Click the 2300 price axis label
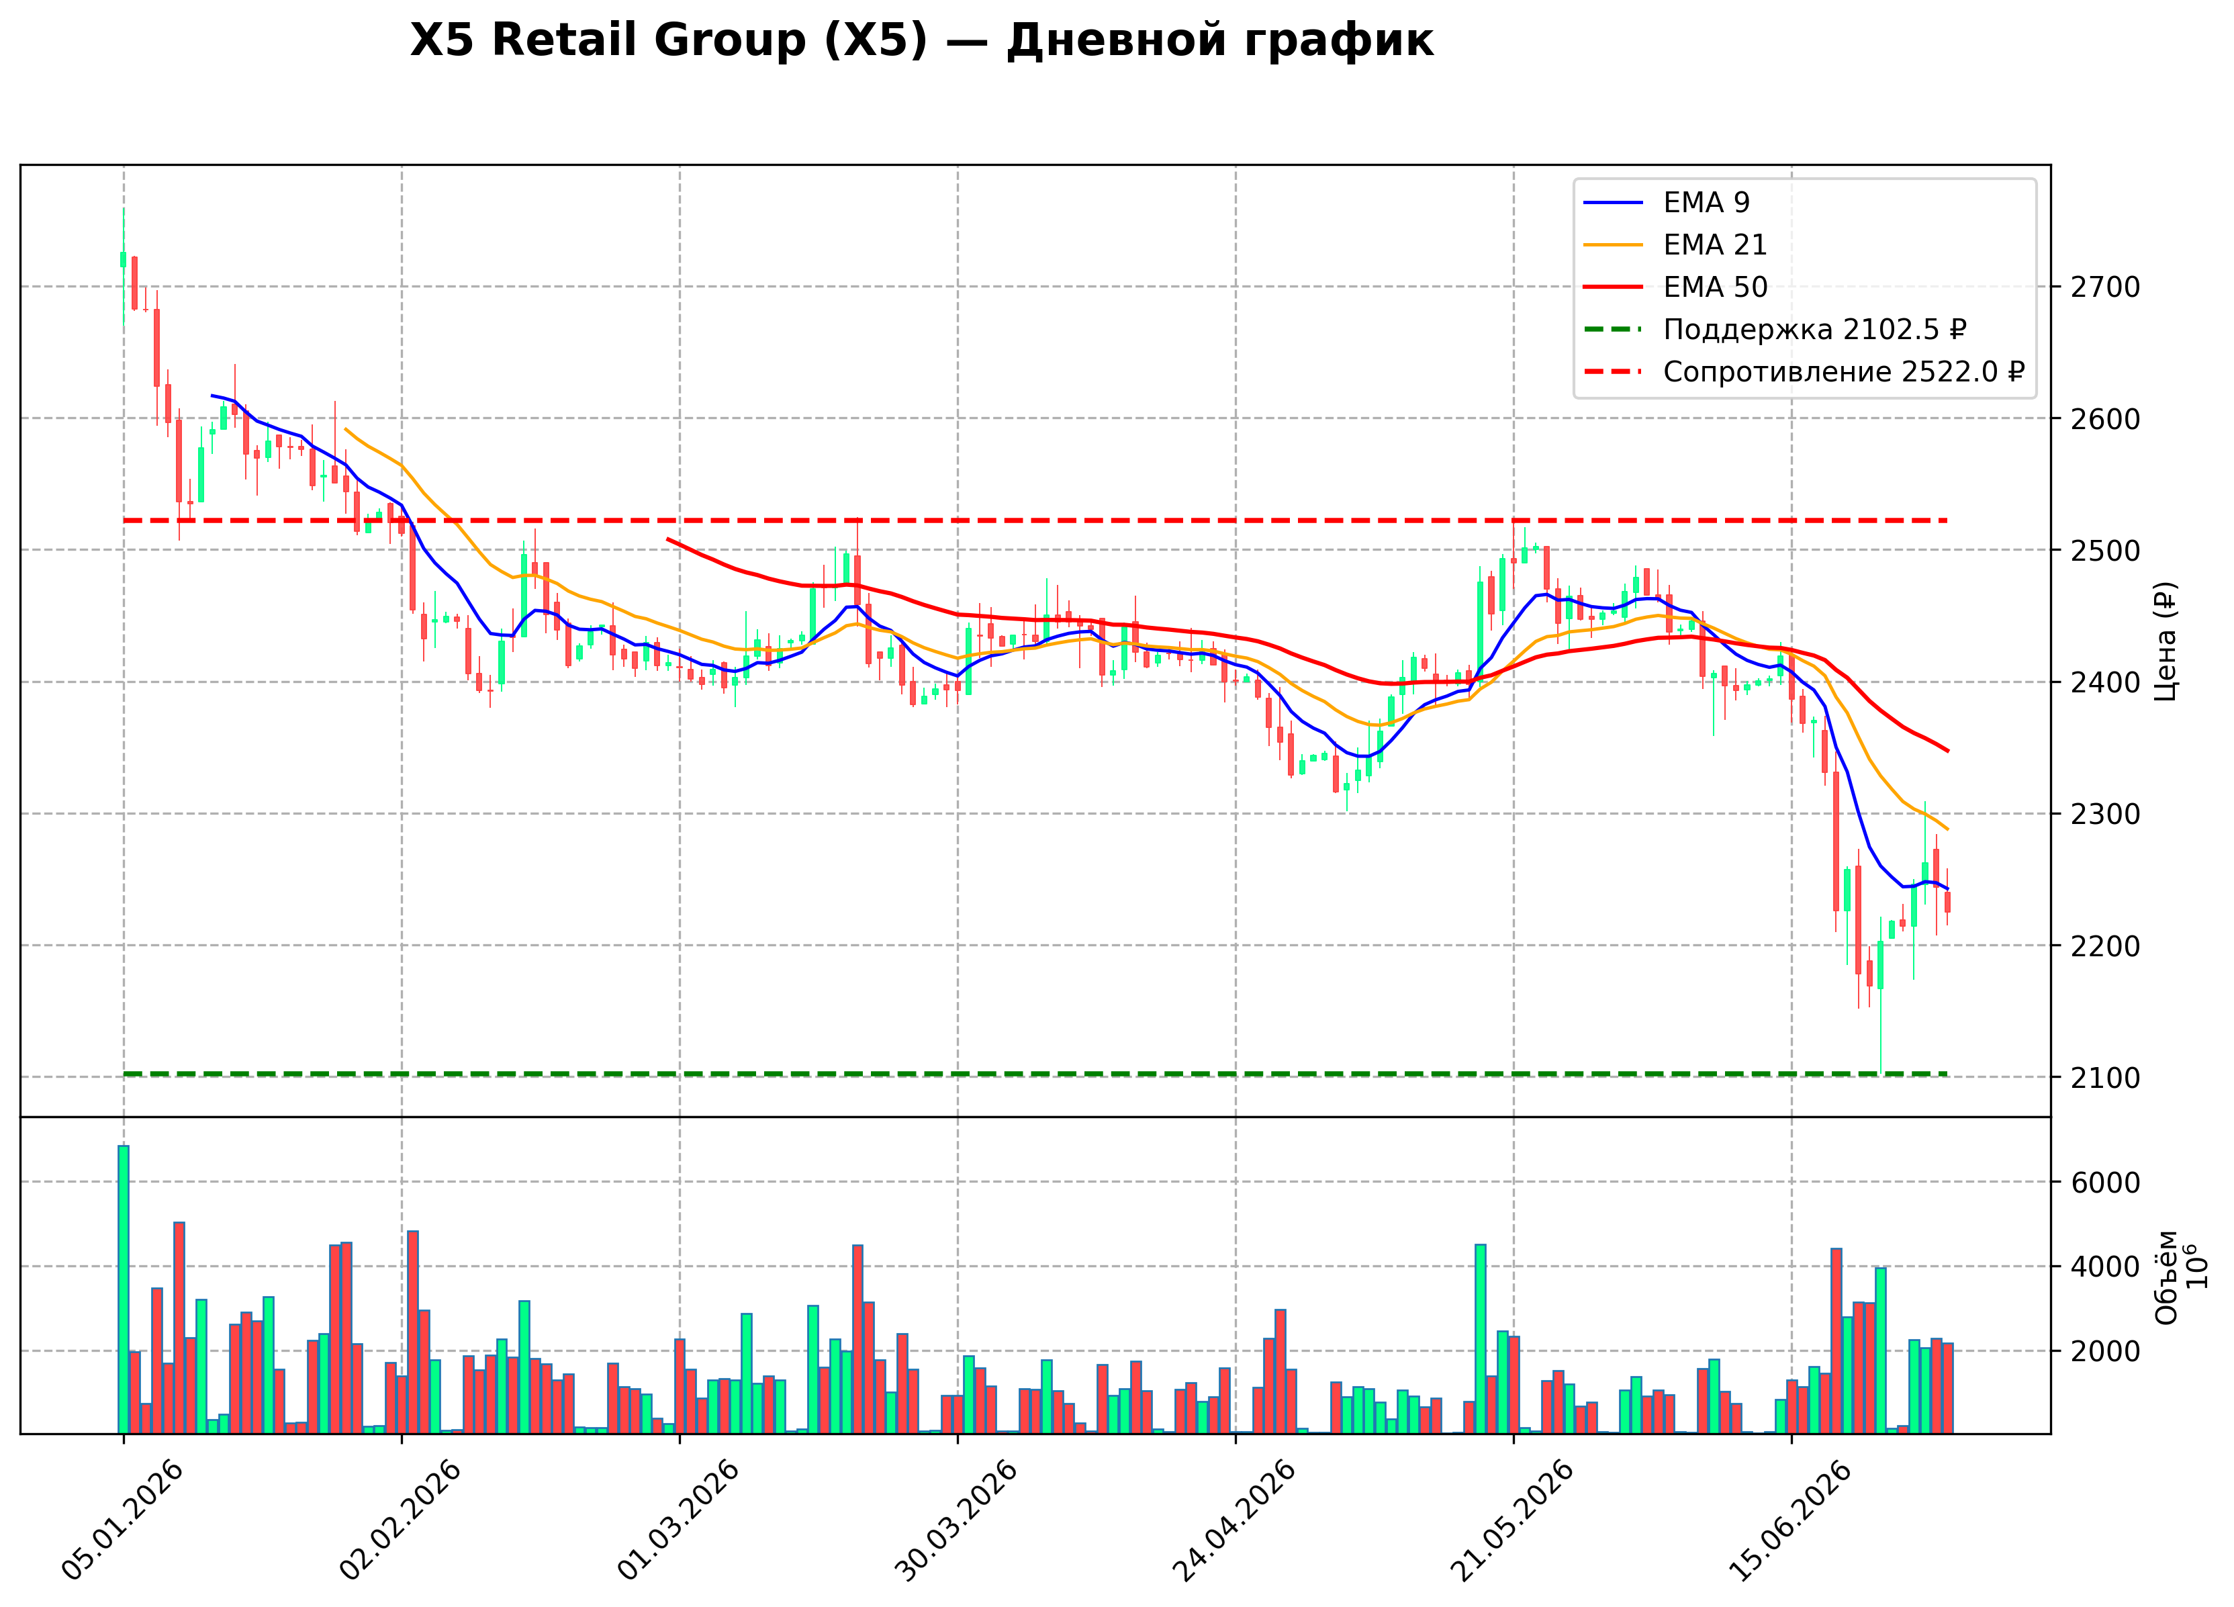The height and width of the screenshot is (1607, 2234). 2105,815
